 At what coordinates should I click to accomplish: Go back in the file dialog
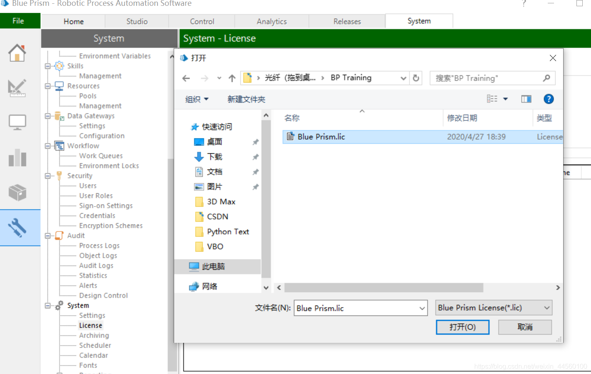click(186, 78)
